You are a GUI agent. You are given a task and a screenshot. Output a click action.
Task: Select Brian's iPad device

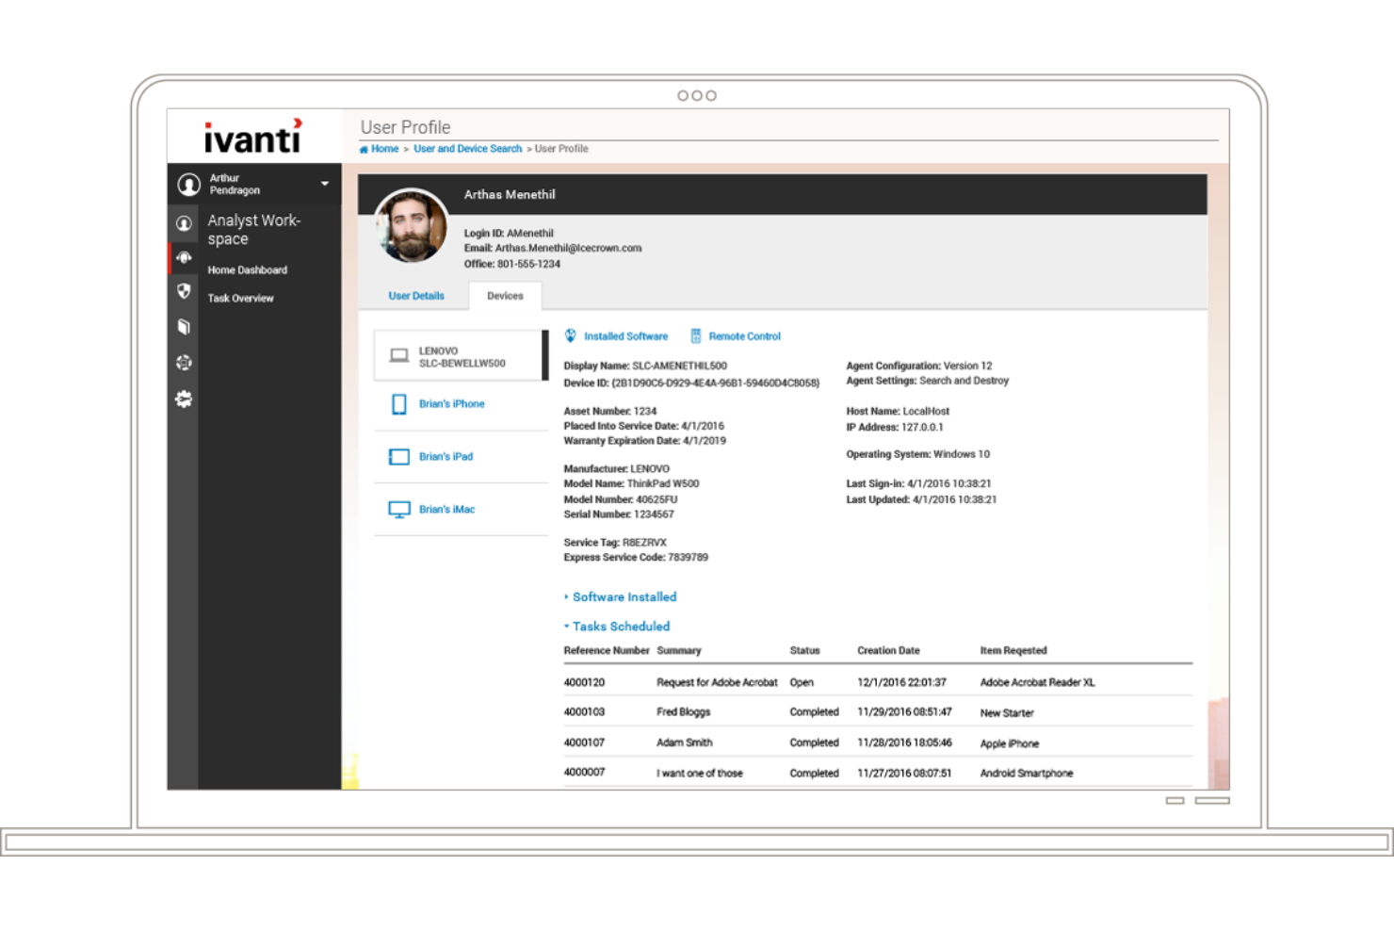(446, 457)
